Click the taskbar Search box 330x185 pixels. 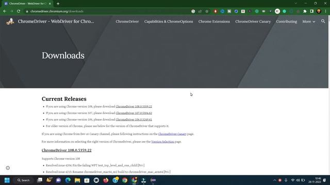tap(23, 180)
